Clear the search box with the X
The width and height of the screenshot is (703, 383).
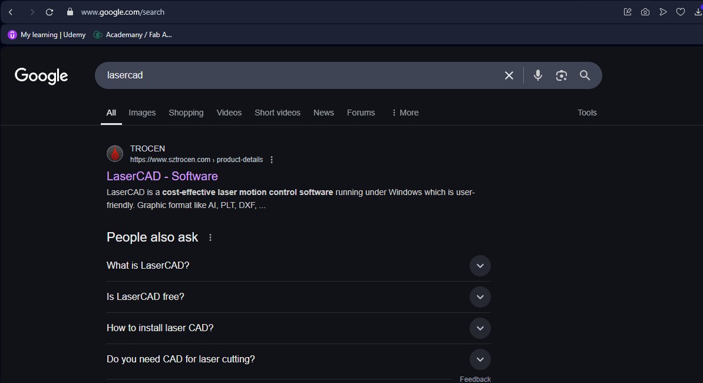[x=509, y=75]
